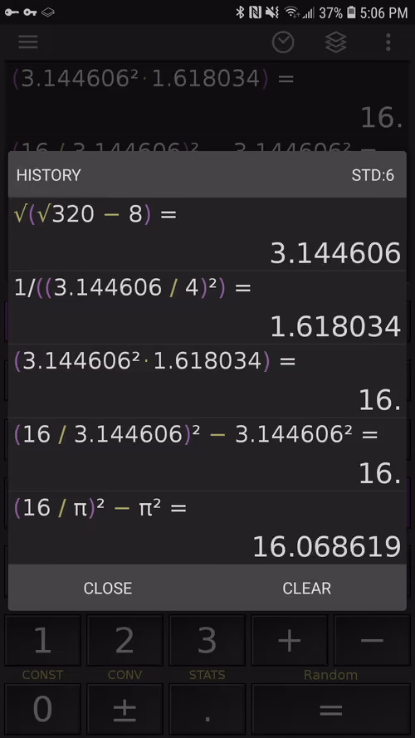Open the hamburger menu icon
The height and width of the screenshot is (738, 415).
(x=28, y=42)
